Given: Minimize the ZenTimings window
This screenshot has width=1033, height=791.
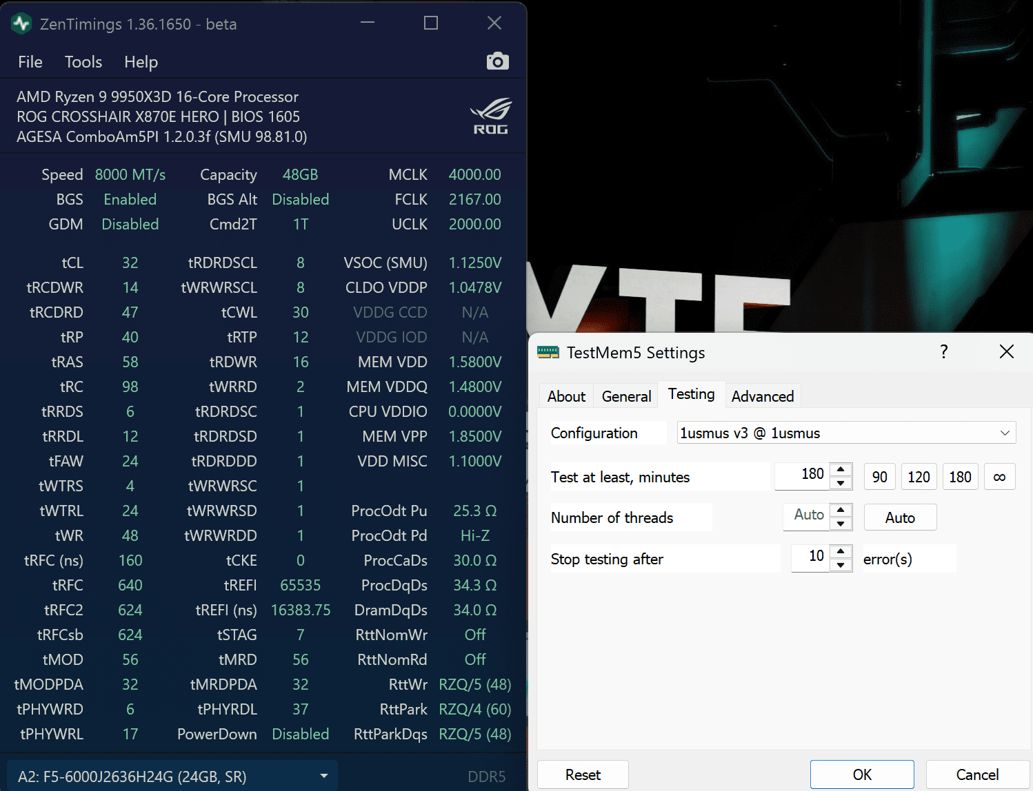Looking at the screenshot, I should click(x=368, y=23).
